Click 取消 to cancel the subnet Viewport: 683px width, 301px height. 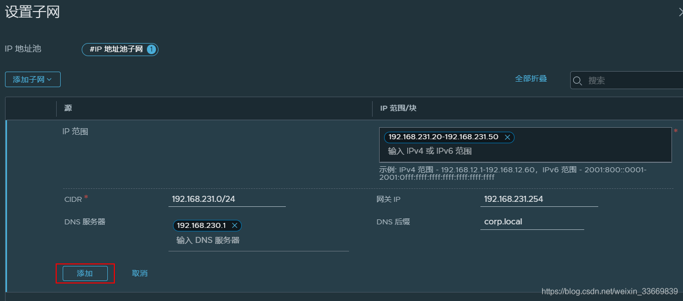139,273
